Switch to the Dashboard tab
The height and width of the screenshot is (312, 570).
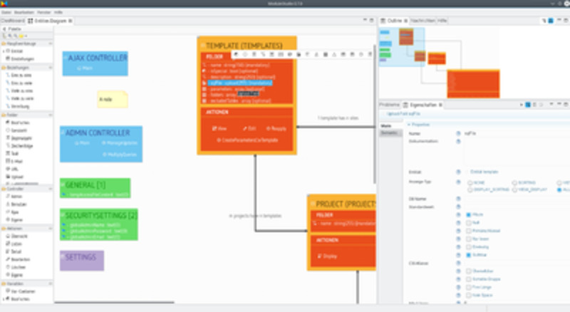(x=13, y=21)
